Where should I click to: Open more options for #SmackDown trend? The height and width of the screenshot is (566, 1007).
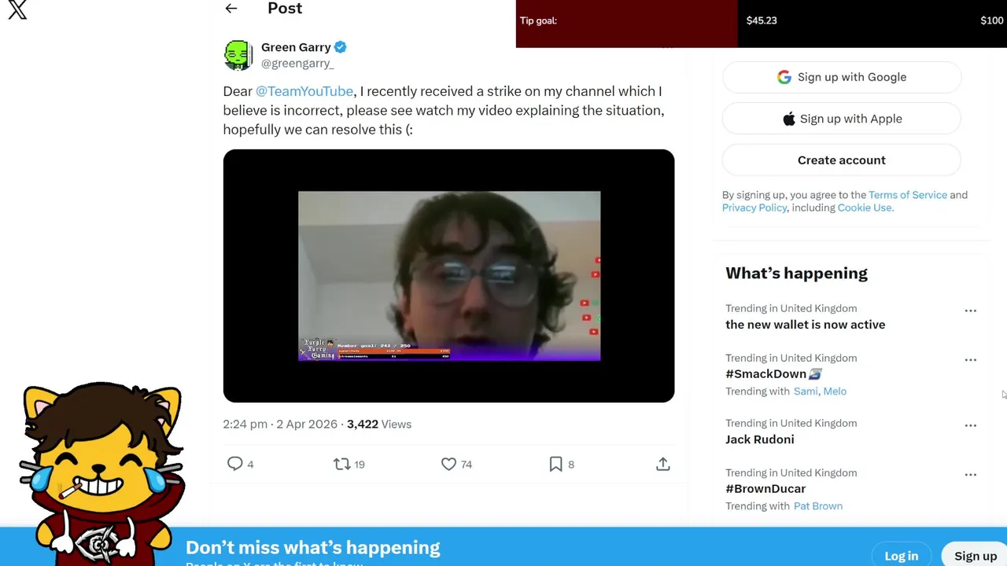coord(970,360)
